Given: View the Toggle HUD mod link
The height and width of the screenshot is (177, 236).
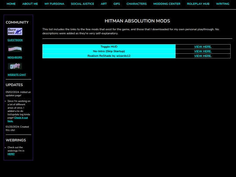Looking at the screenshot, I should [203, 47].
